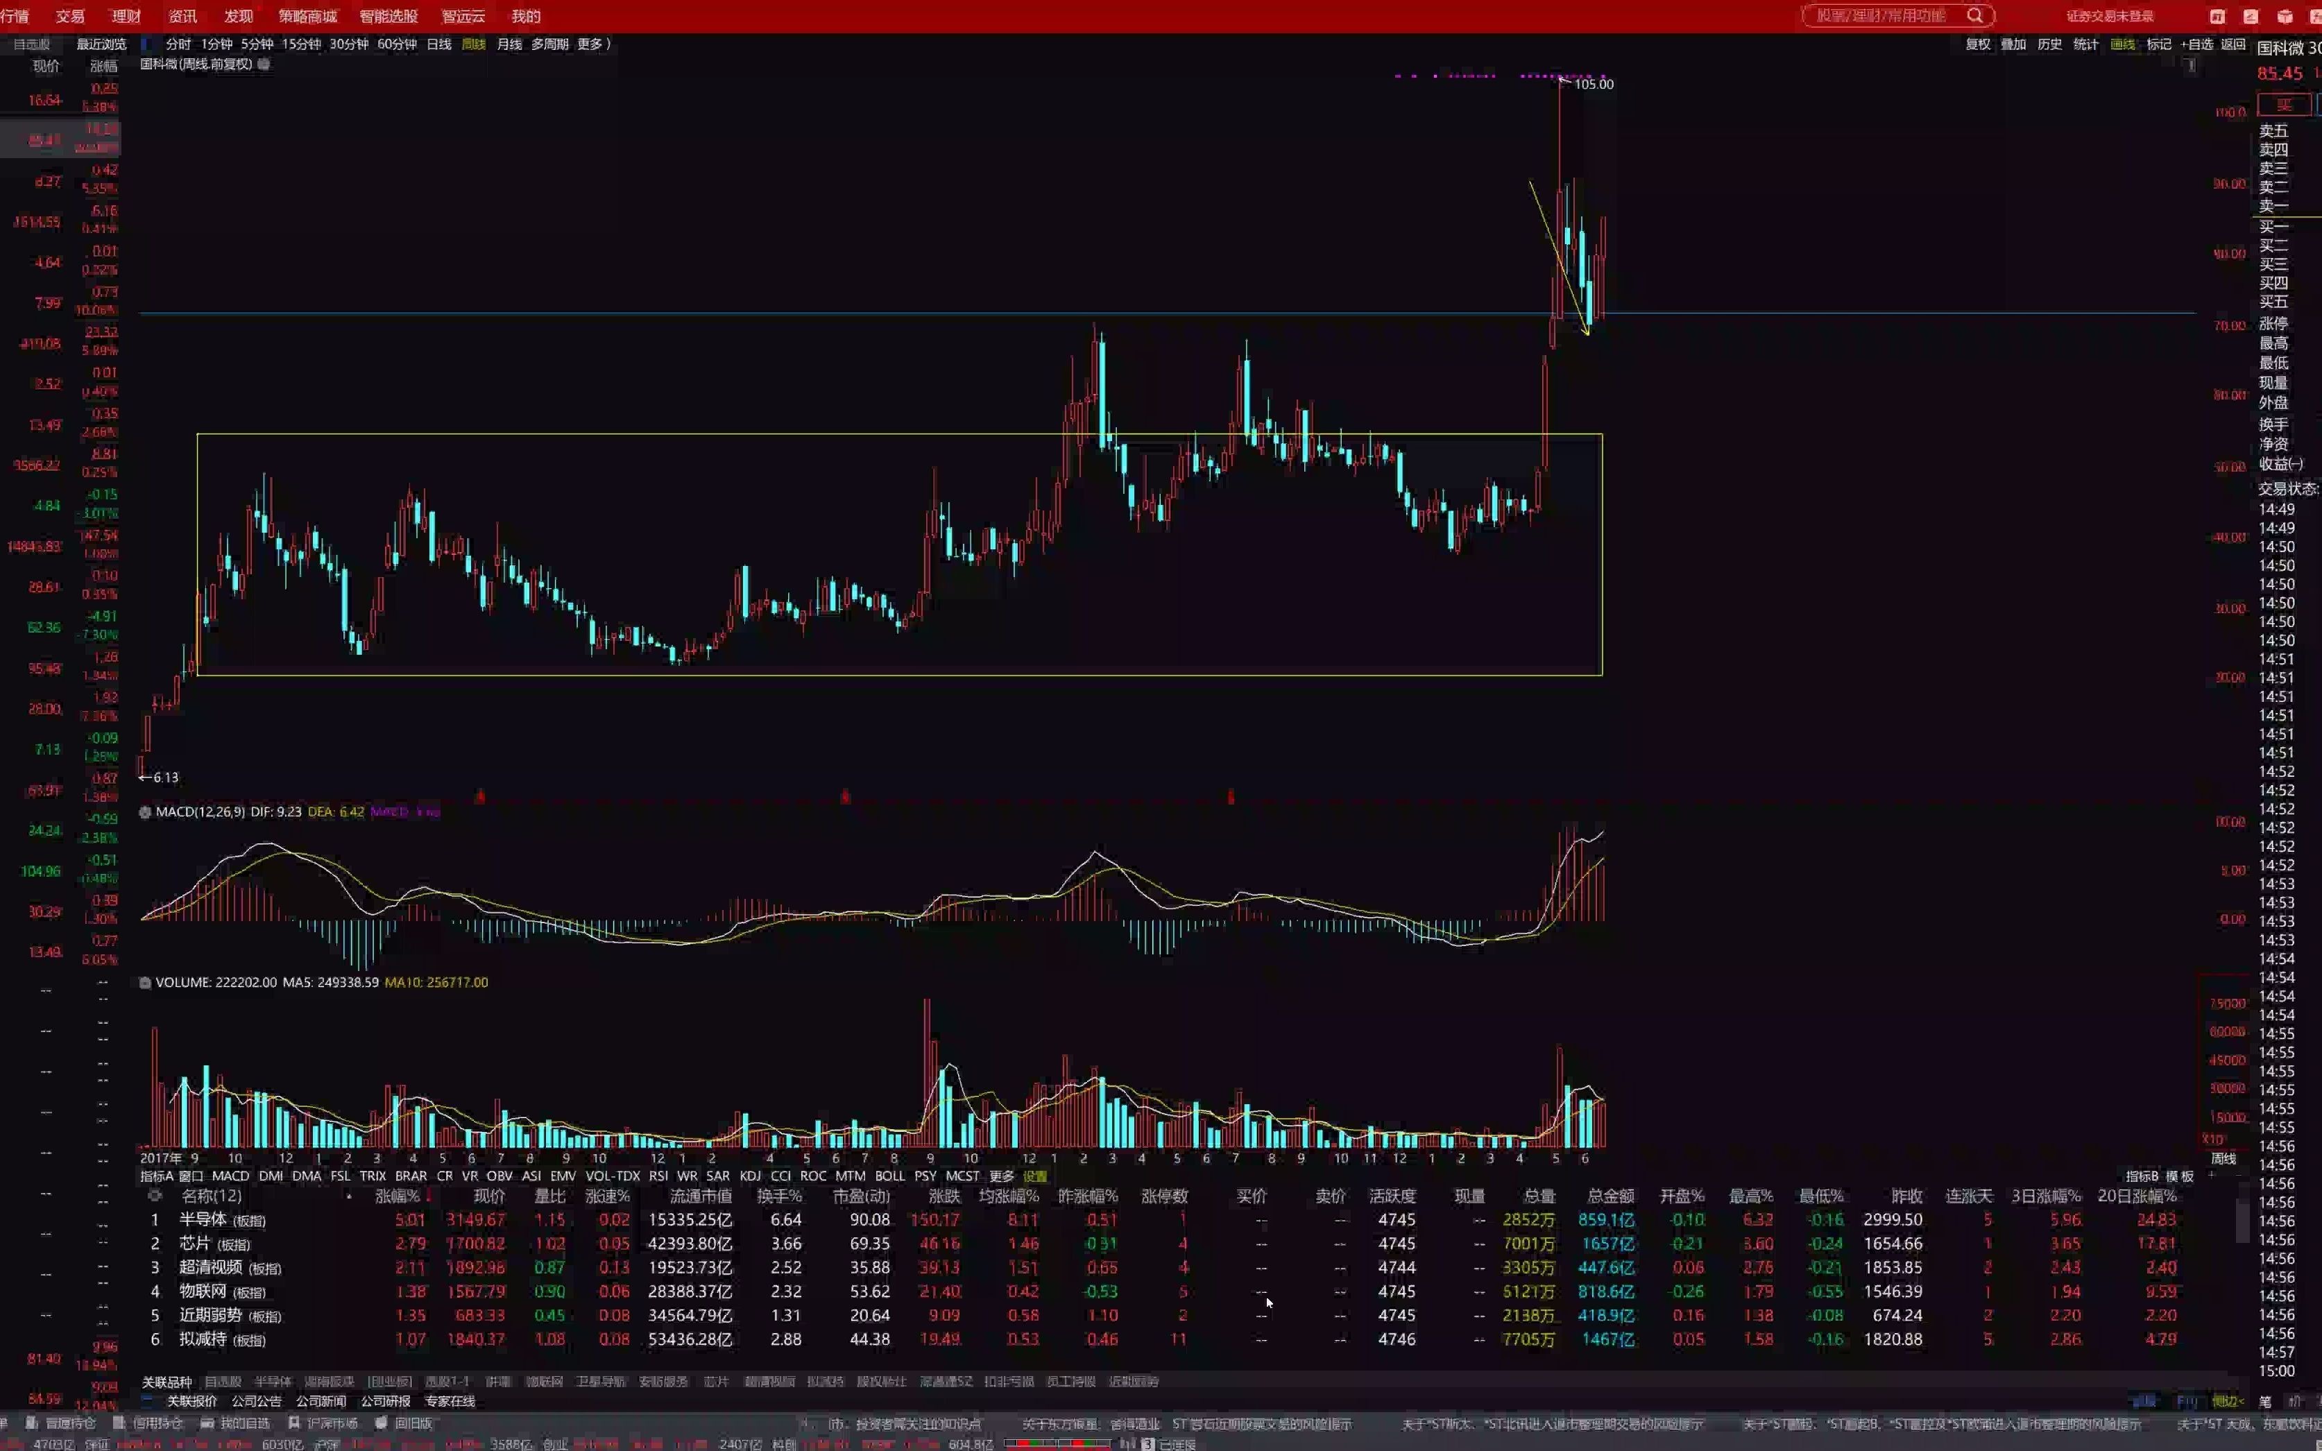Select the 周线 weekly period
Image resolution: width=2322 pixels, height=1451 pixels.
[x=473, y=44]
